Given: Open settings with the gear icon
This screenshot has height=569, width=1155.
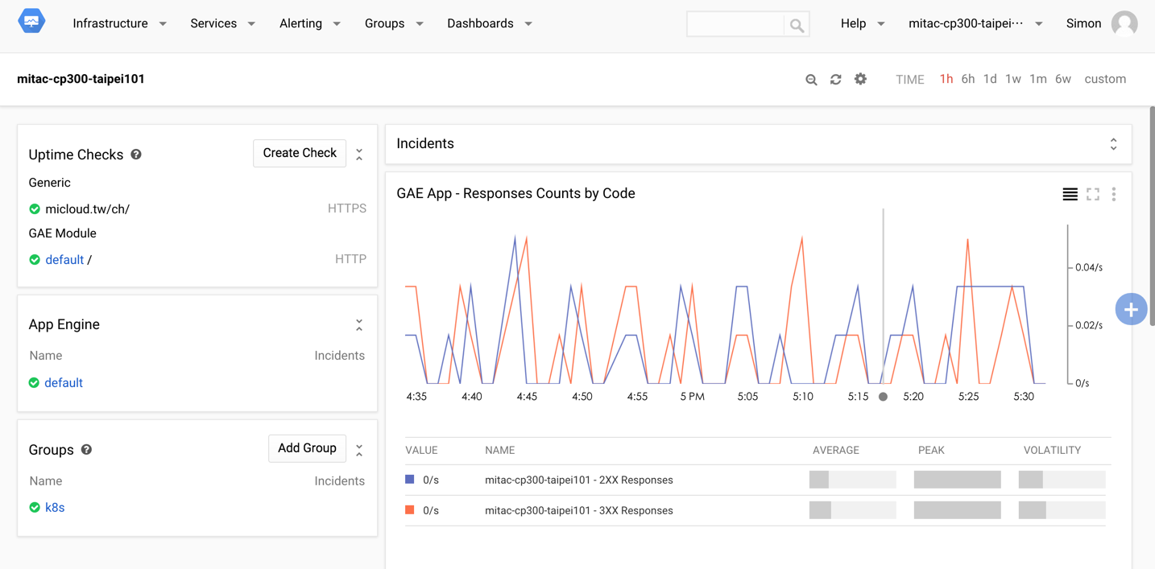Looking at the screenshot, I should click(860, 79).
